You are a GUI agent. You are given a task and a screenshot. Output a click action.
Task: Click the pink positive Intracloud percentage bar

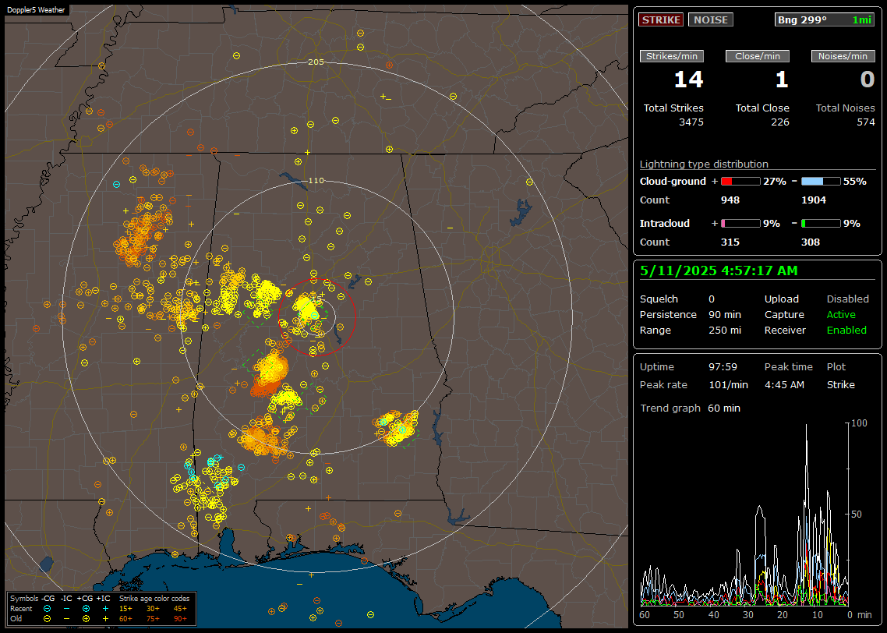pos(740,224)
